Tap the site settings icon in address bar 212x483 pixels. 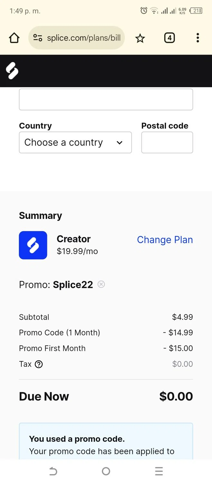pyautogui.click(x=38, y=38)
